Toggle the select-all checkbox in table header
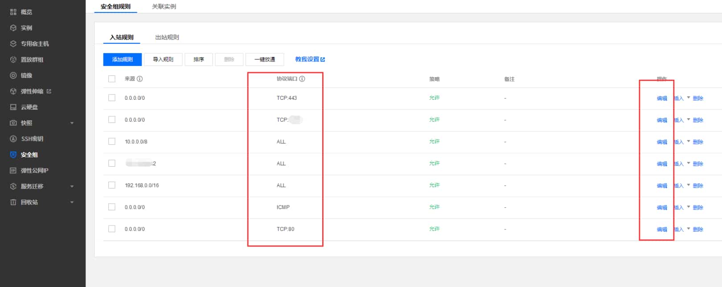Viewport: 722px width, 287px height. click(112, 79)
